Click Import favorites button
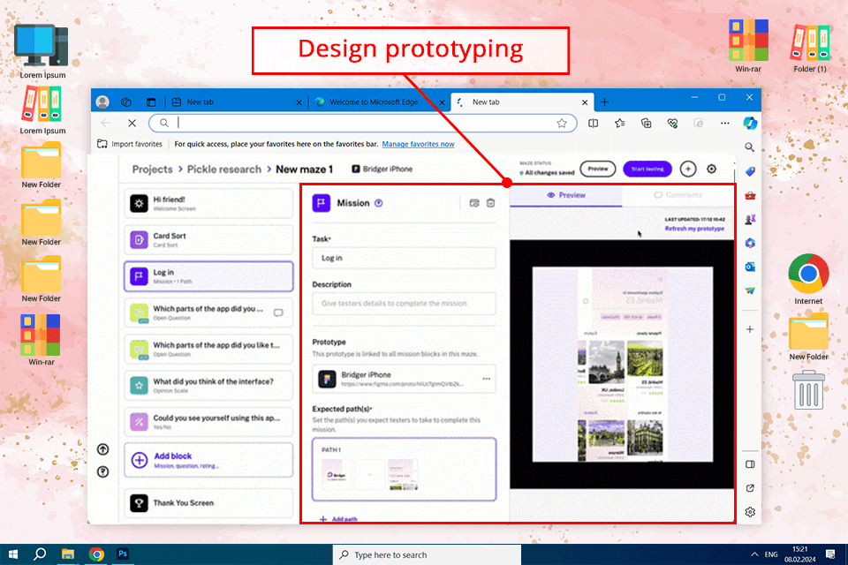 130,144
